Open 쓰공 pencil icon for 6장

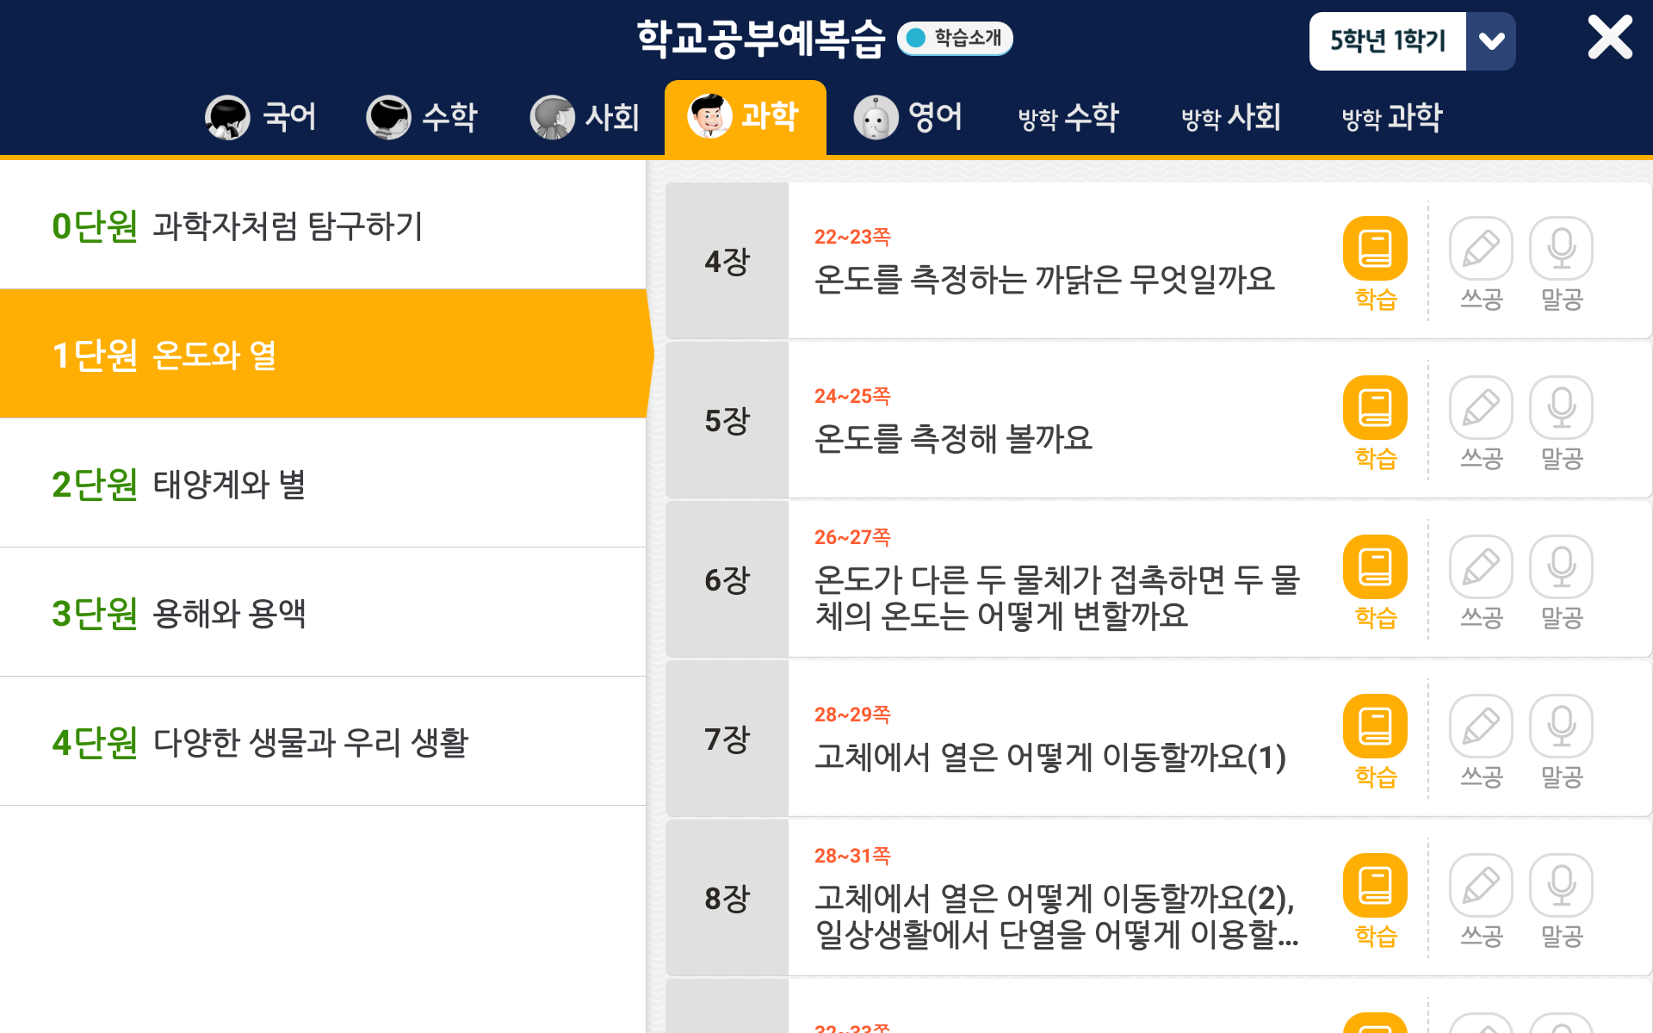click(x=1481, y=566)
